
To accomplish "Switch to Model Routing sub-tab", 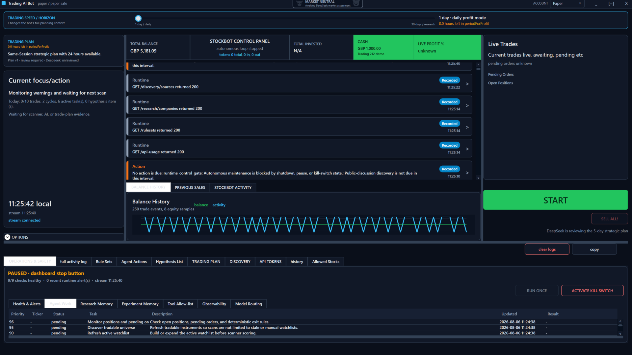I will (x=249, y=304).
